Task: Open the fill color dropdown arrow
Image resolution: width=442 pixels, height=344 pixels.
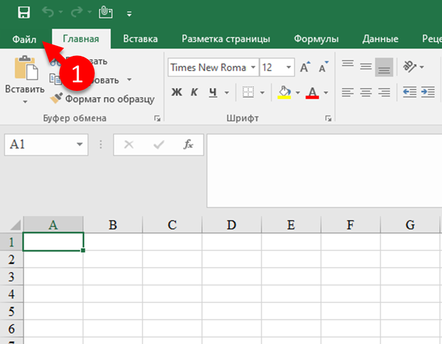Action: (298, 92)
